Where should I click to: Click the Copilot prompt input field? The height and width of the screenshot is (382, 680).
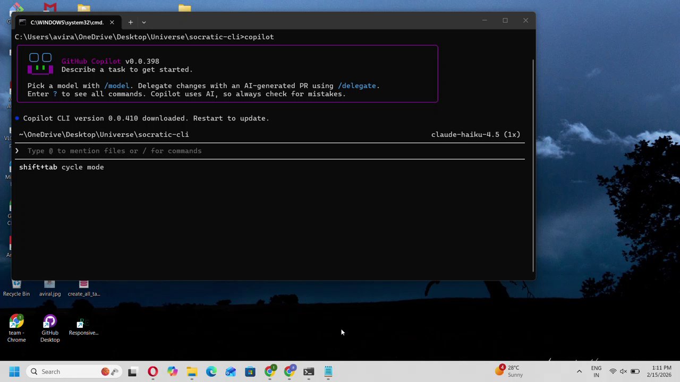271,151
